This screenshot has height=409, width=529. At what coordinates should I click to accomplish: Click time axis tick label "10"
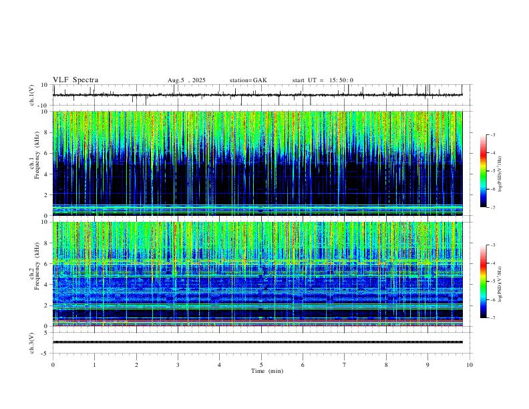click(470, 365)
